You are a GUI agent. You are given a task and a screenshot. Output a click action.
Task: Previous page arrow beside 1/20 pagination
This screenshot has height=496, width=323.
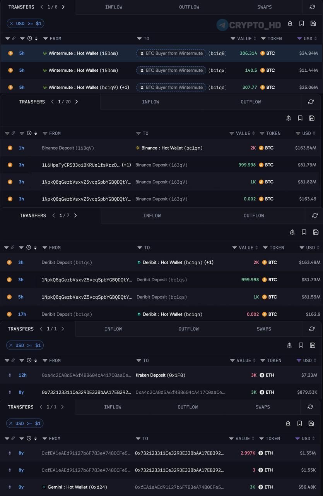pyautogui.click(x=52, y=102)
